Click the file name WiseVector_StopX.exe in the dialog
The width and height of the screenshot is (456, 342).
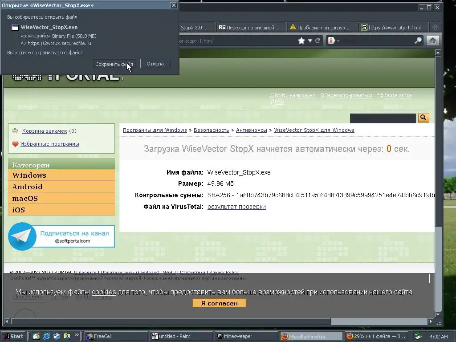pos(49,27)
